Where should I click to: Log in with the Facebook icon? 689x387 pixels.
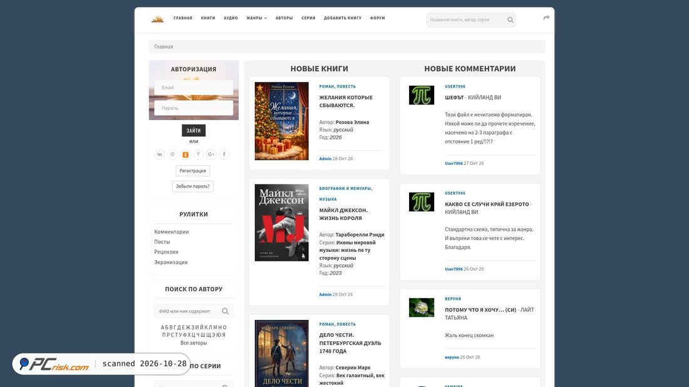(x=224, y=154)
